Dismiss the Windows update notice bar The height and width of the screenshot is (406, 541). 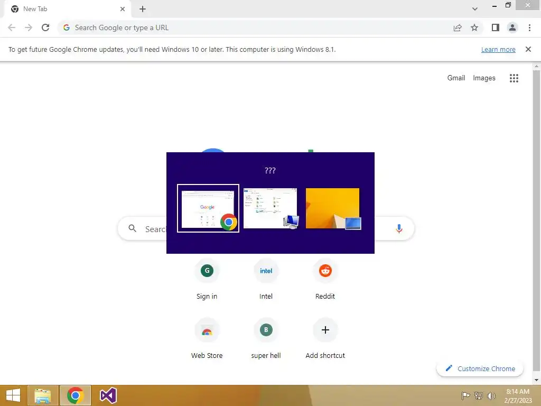528,49
